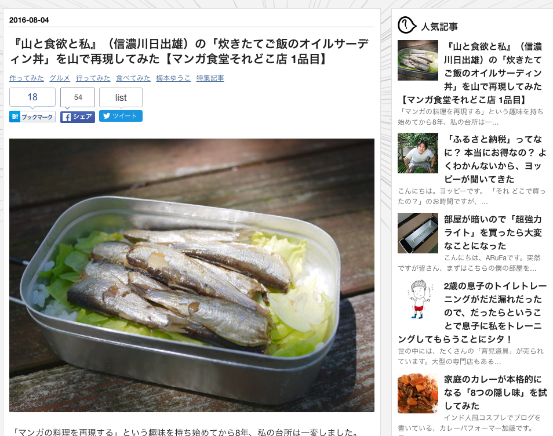Click the main oil sardine bowl photo
Image resolution: width=553 pixels, height=436 pixels.
point(192,275)
